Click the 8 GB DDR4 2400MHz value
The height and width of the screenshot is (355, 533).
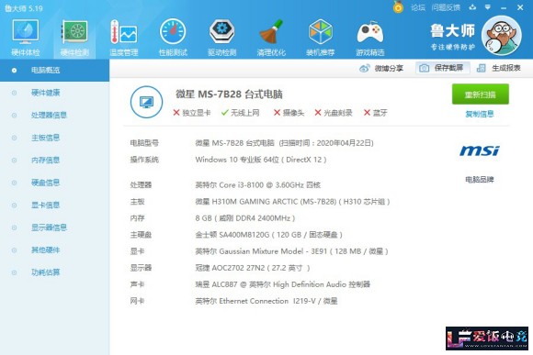pyautogui.click(x=245, y=218)
